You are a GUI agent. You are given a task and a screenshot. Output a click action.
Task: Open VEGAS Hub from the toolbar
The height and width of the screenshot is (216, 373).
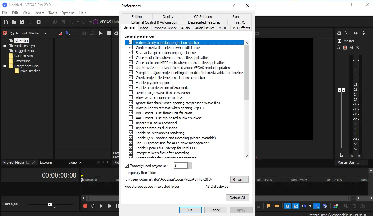coord(105,22)
